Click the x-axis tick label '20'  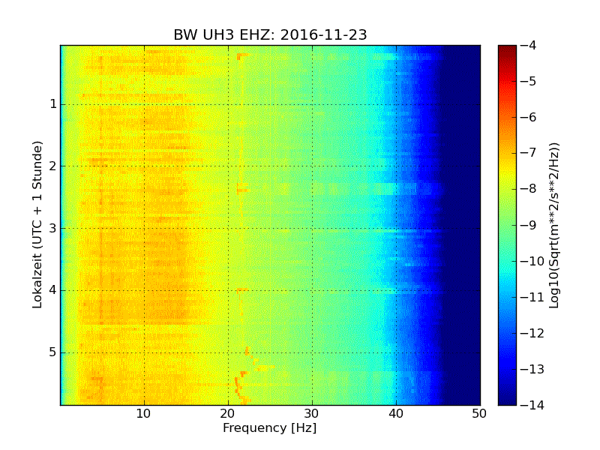click(228, 414)
